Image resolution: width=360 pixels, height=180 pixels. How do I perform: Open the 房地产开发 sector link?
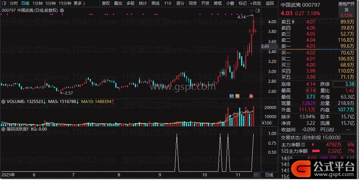click(346, 7)
